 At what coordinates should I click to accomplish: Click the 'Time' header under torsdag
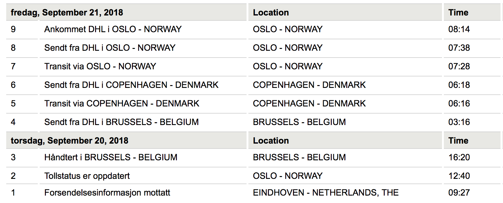(458, 141)
